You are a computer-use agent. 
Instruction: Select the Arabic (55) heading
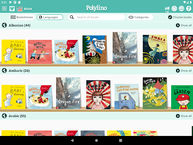coord(17,116)
